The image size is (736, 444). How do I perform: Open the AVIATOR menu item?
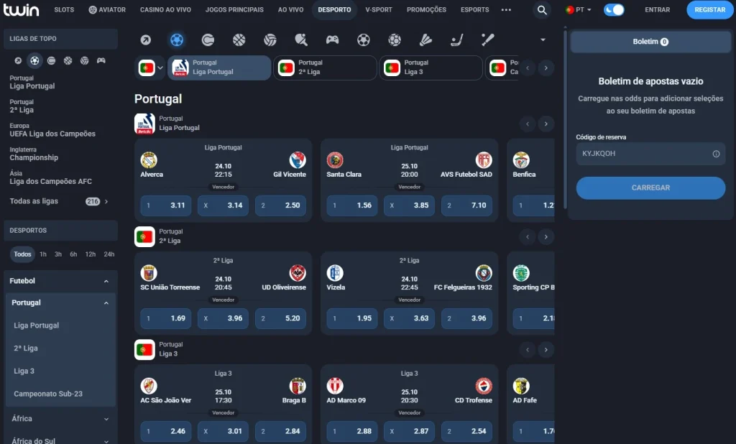pyautogui.click(x=108, y=10)
